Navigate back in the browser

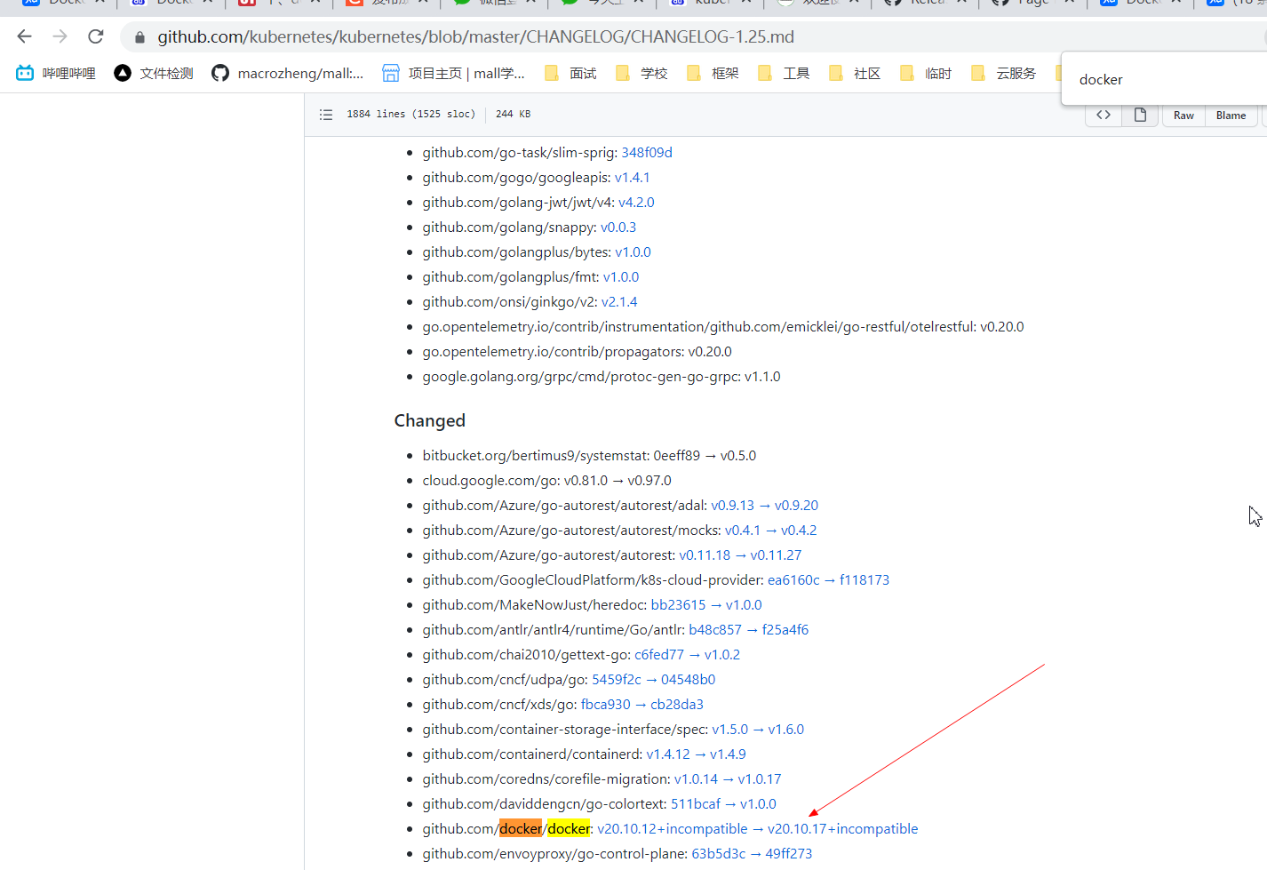(x=23, y=36)
